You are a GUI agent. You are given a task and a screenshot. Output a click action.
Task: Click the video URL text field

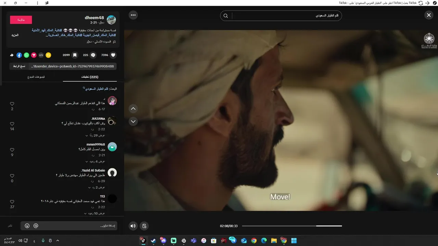point(73,66)
